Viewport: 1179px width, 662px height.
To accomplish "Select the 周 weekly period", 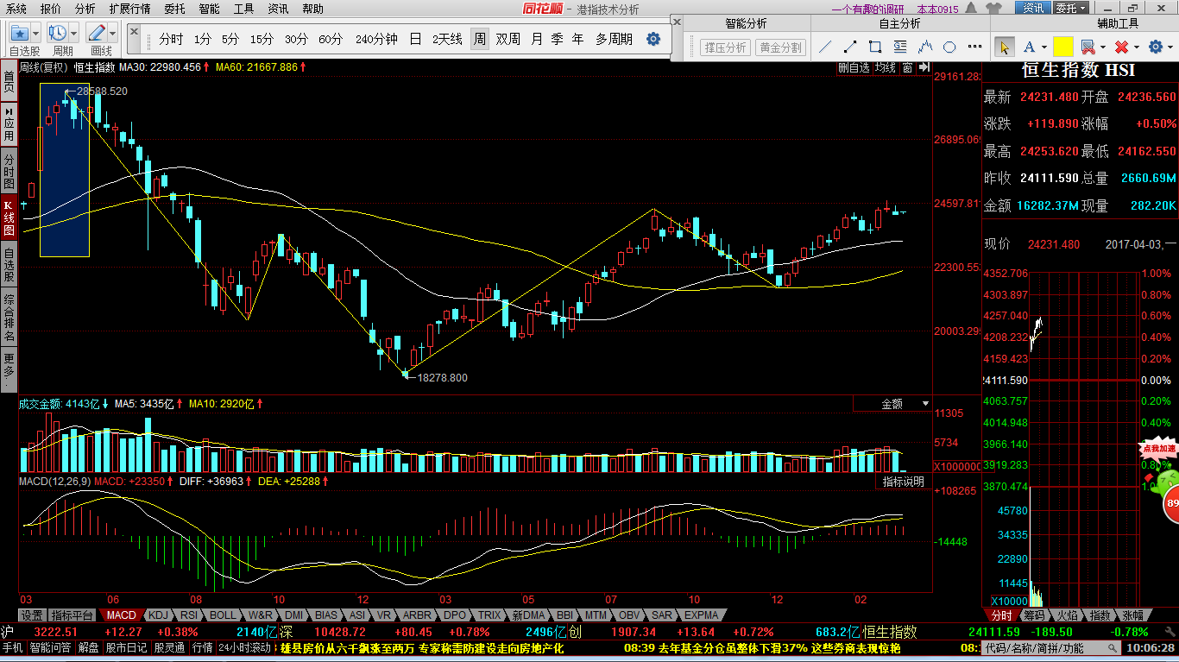I will click(479, 40).
